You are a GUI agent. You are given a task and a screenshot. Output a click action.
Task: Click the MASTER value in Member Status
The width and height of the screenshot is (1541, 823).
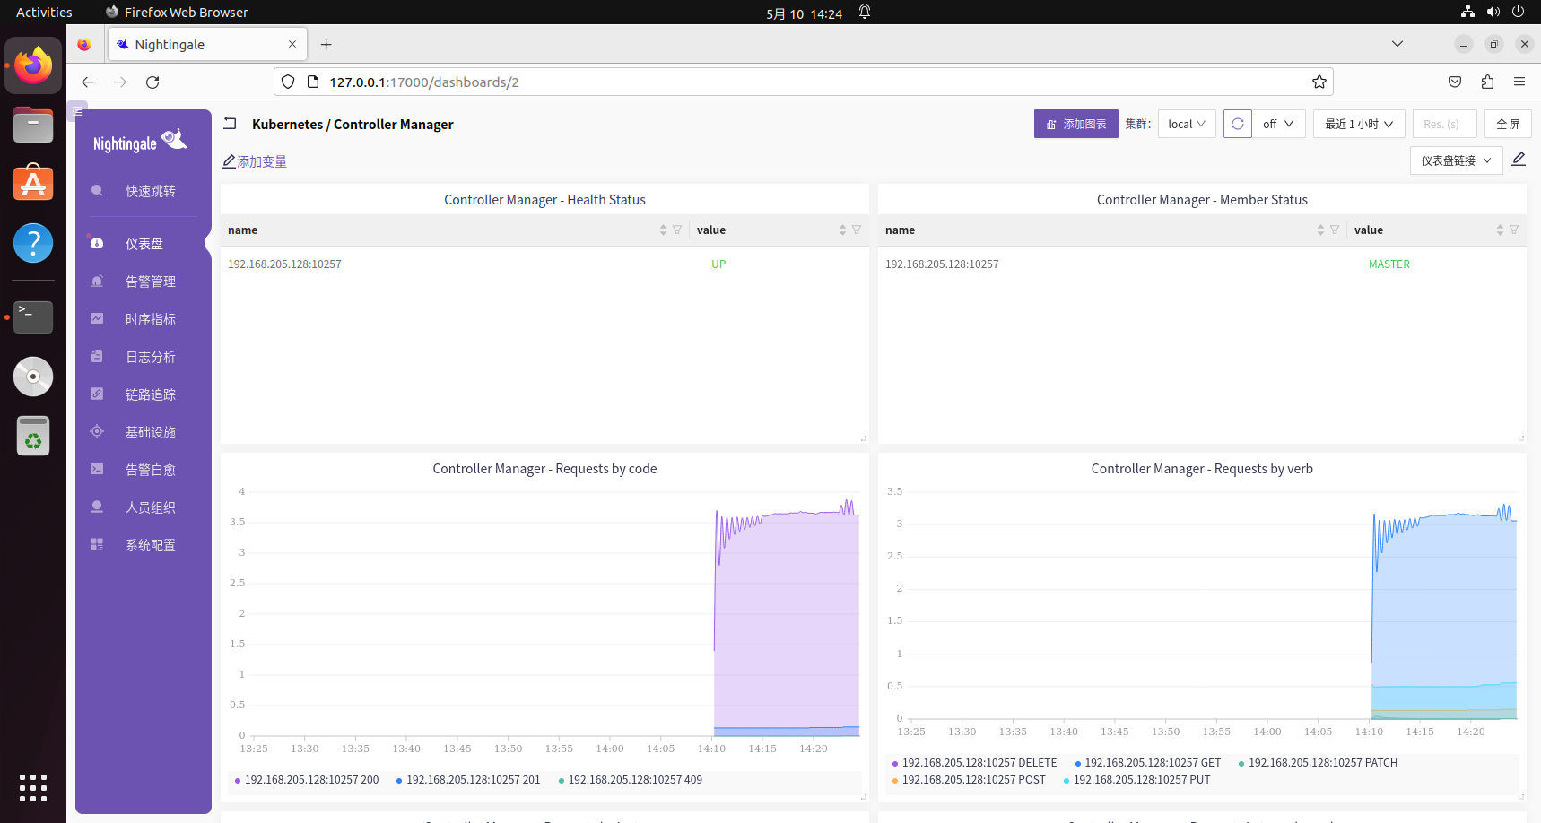(1389, 264)
